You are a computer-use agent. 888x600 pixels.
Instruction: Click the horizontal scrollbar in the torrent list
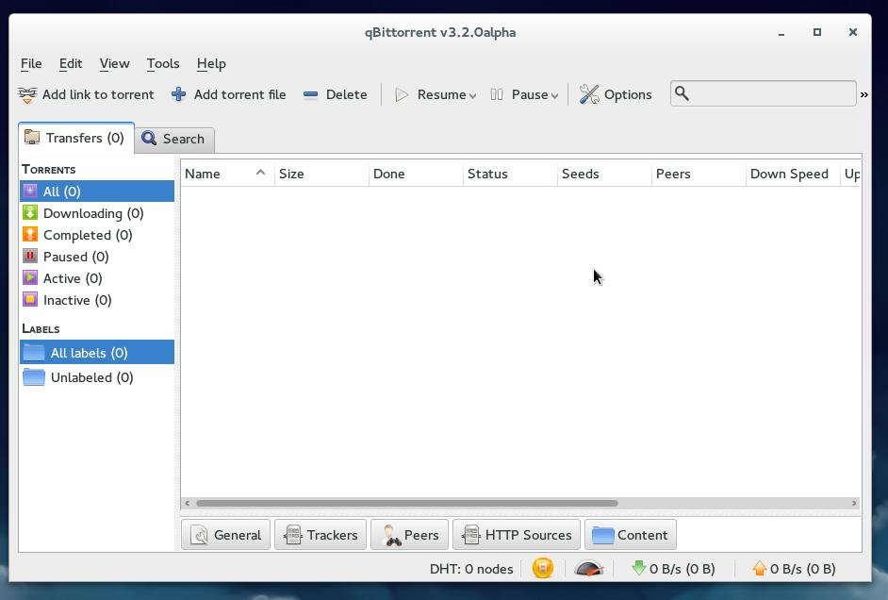point(406,503)
